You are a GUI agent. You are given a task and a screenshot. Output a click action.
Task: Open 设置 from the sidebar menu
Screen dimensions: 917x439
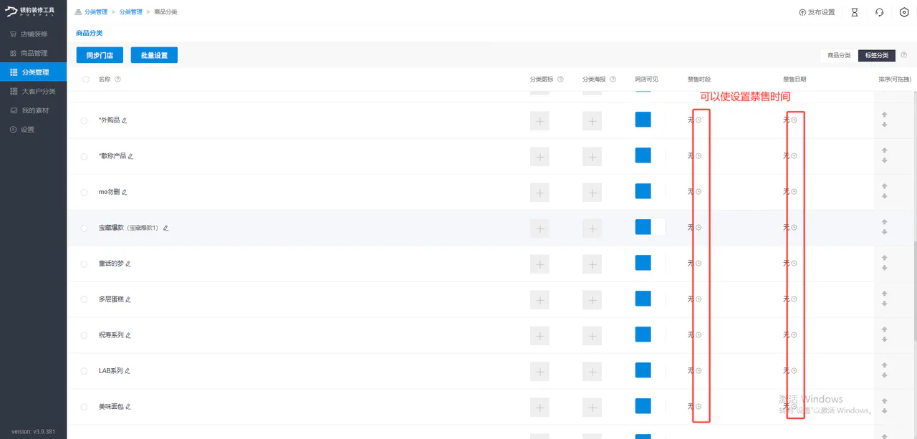tap(33, 130)
